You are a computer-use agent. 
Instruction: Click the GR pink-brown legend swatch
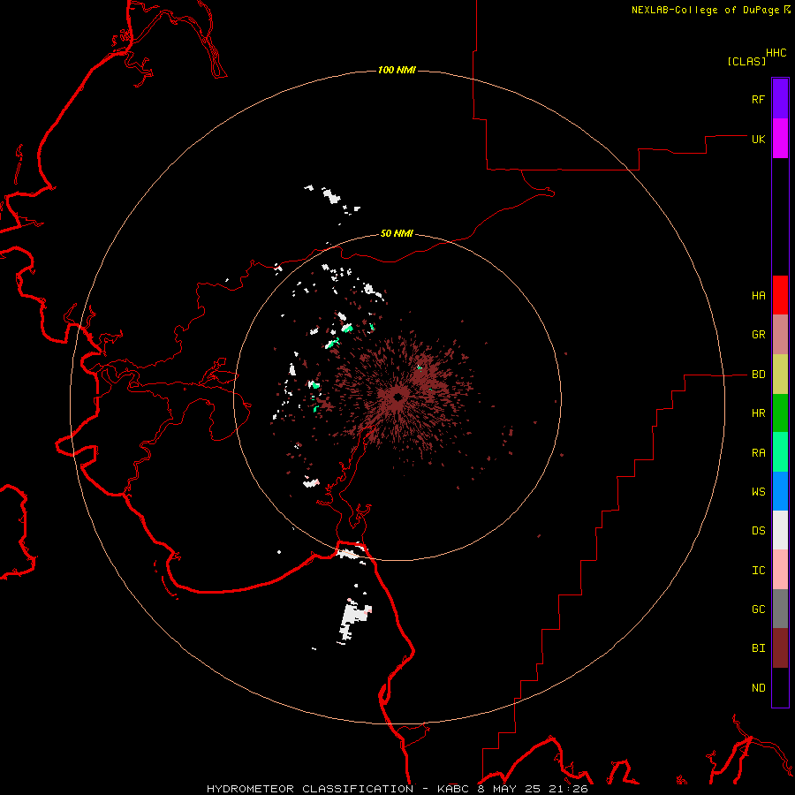[x=780, y=335]
